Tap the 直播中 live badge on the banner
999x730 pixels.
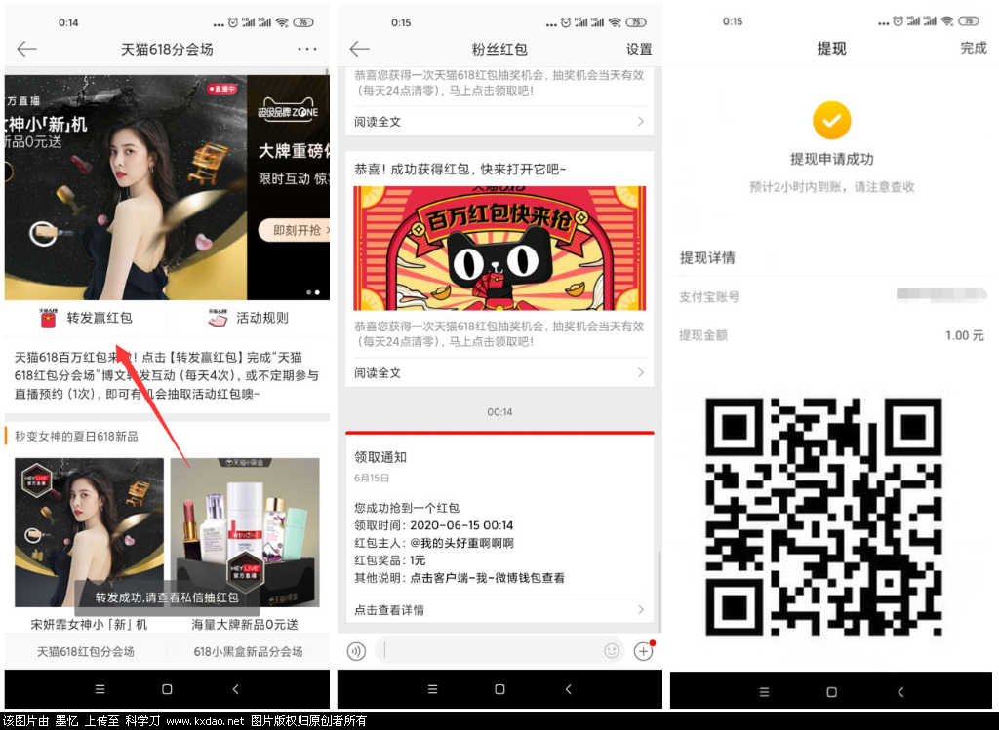click(x=222, y=89)
